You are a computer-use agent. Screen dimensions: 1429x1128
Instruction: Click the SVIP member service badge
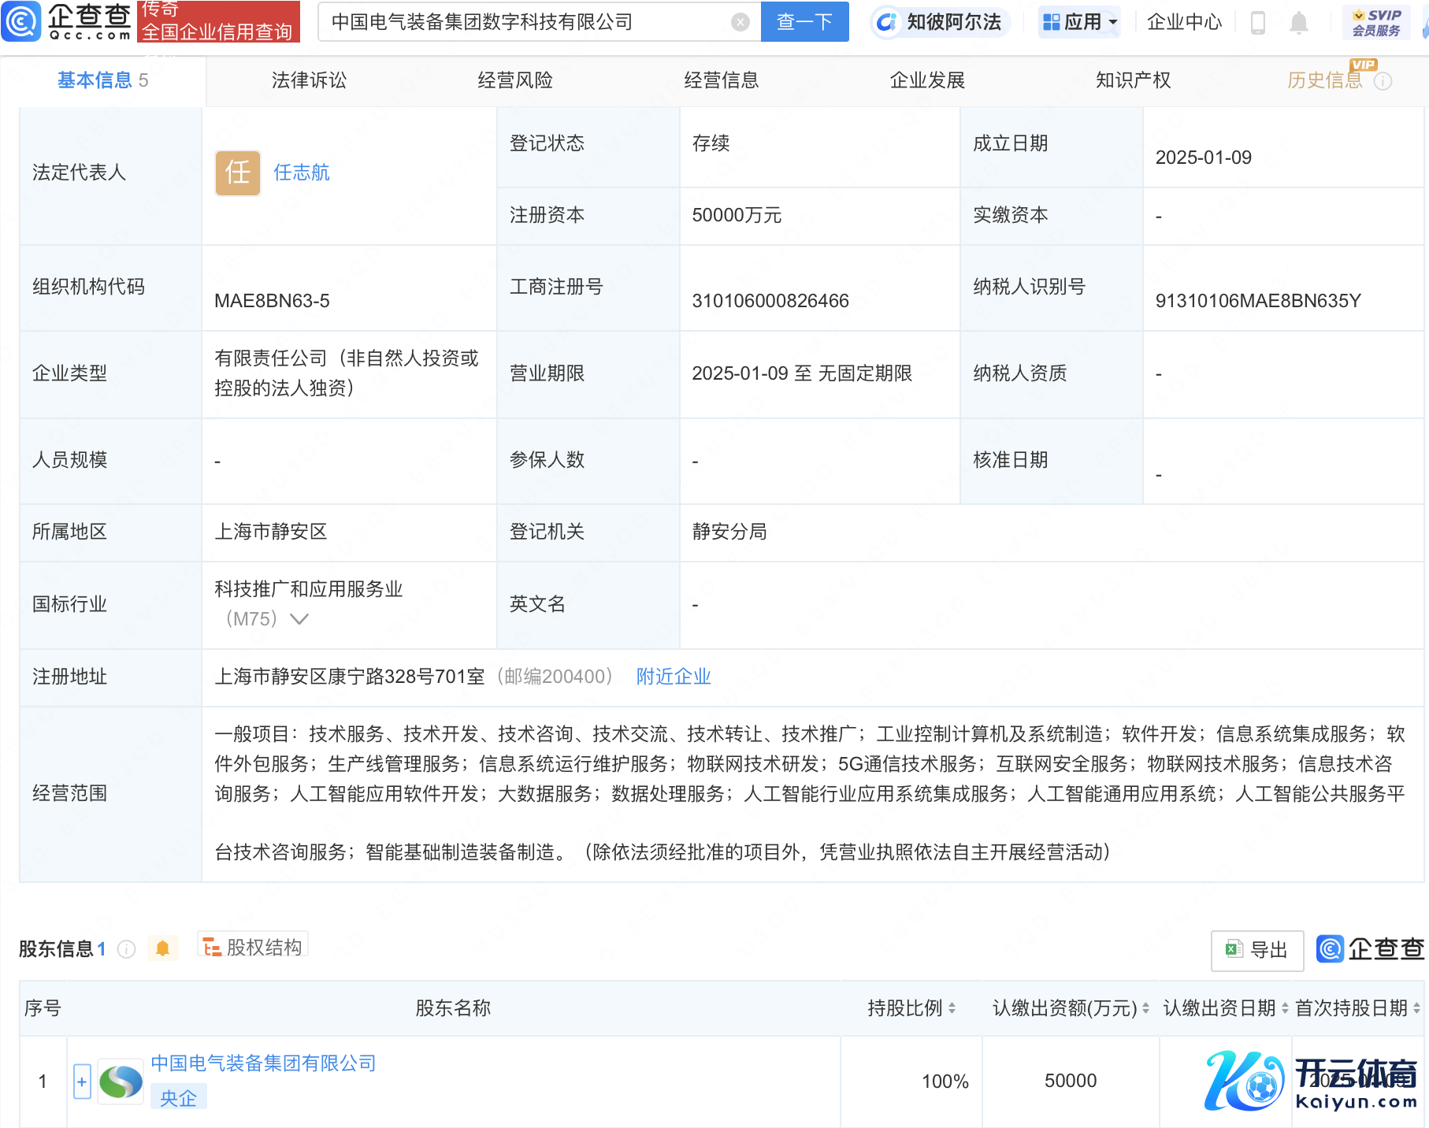click(1375, 22)
